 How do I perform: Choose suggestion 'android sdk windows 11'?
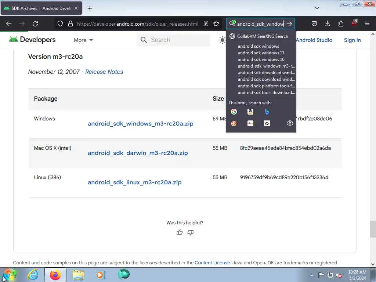(261, 53)
